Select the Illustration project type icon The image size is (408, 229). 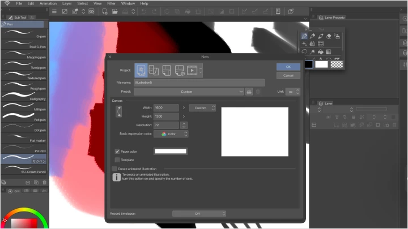141,70
